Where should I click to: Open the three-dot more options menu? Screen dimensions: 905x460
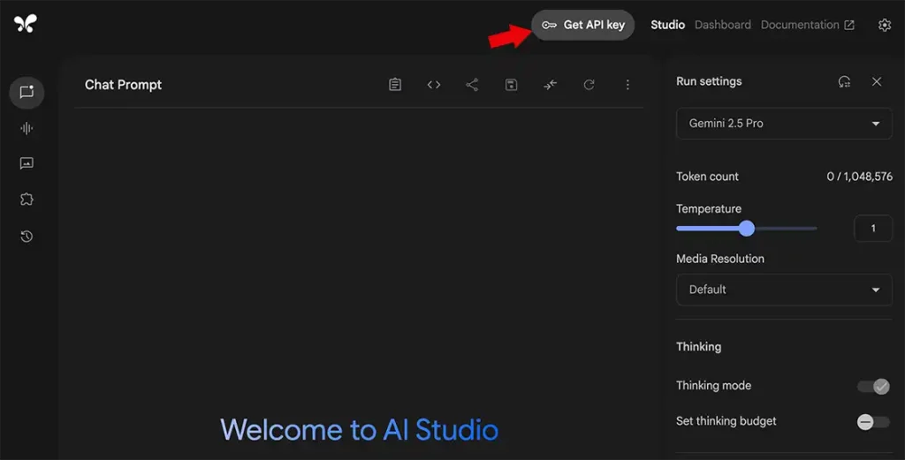tap(627, 85)
